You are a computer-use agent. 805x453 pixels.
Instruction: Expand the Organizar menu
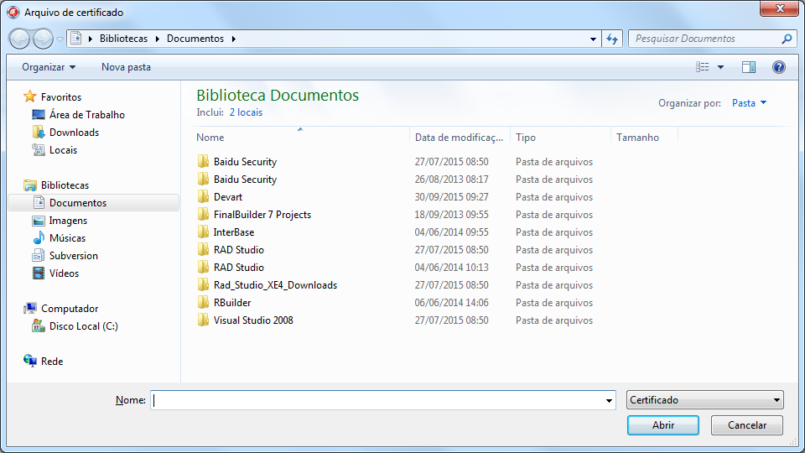[x=49, y=67]
